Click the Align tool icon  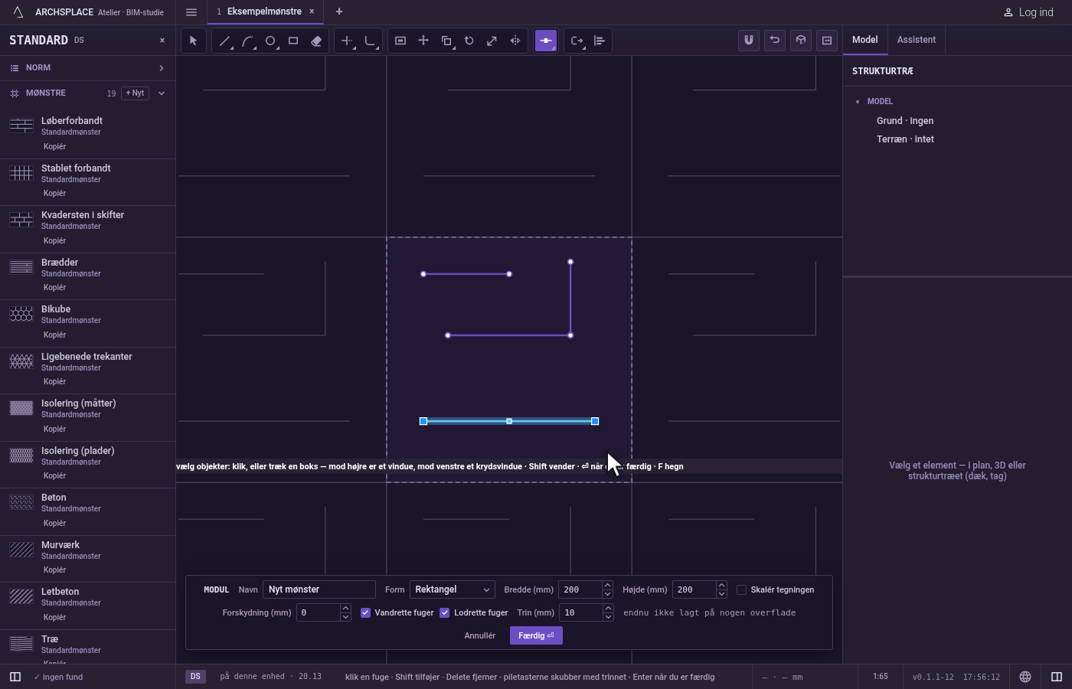[x=600, y=41]
